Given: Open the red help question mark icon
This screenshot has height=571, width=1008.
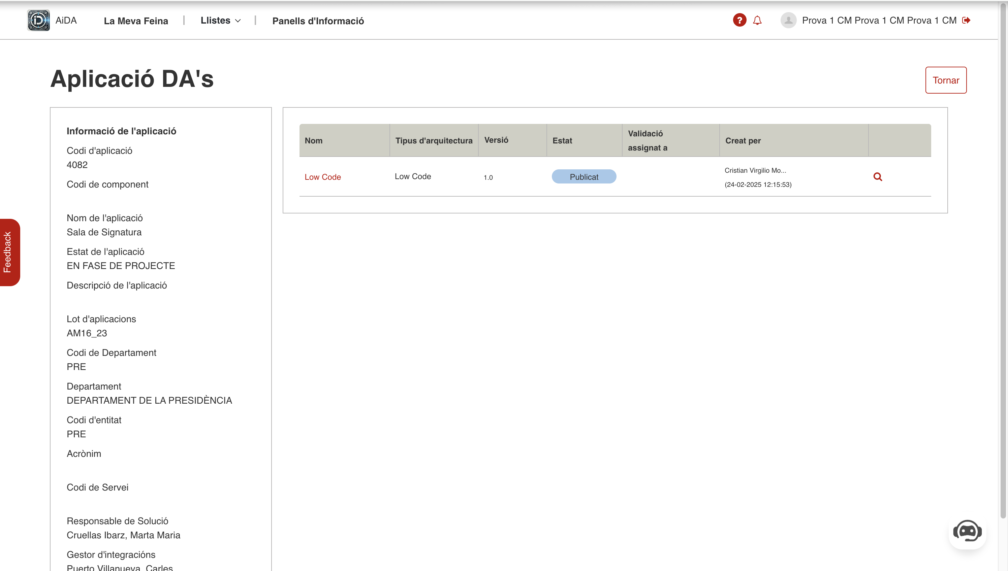Looking at the screenshot, I should 739,21.
